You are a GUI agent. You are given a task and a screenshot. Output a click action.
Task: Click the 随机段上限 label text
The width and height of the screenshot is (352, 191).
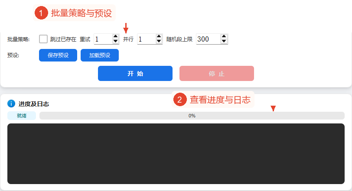(x=179, y=39)
